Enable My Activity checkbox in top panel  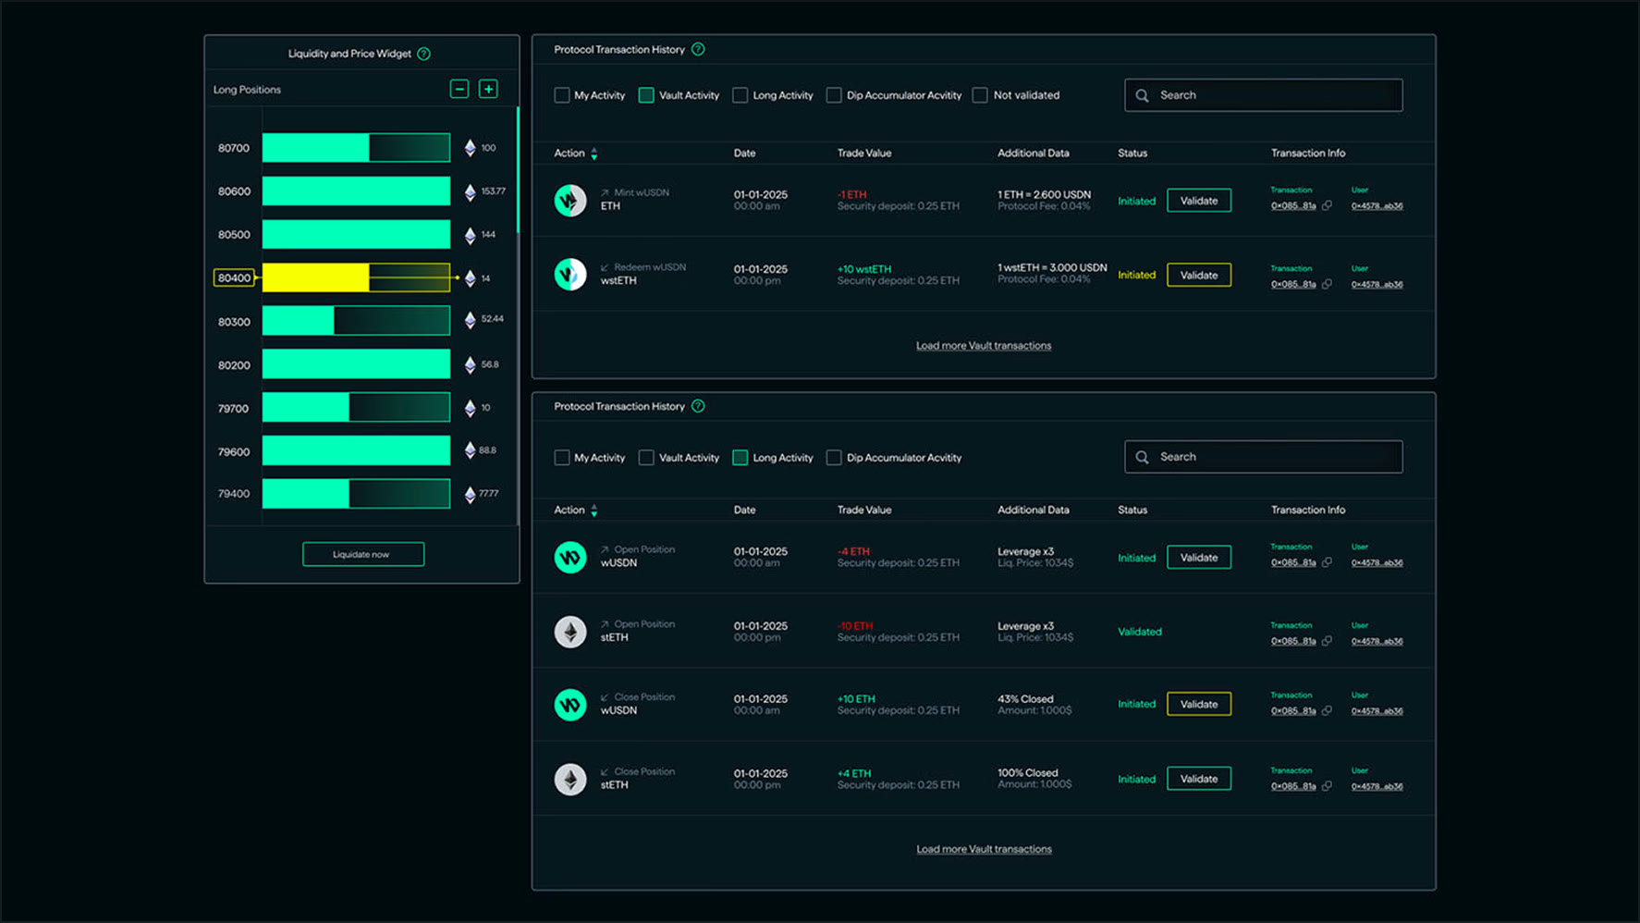pyautogui.click(x=561, y=95)
